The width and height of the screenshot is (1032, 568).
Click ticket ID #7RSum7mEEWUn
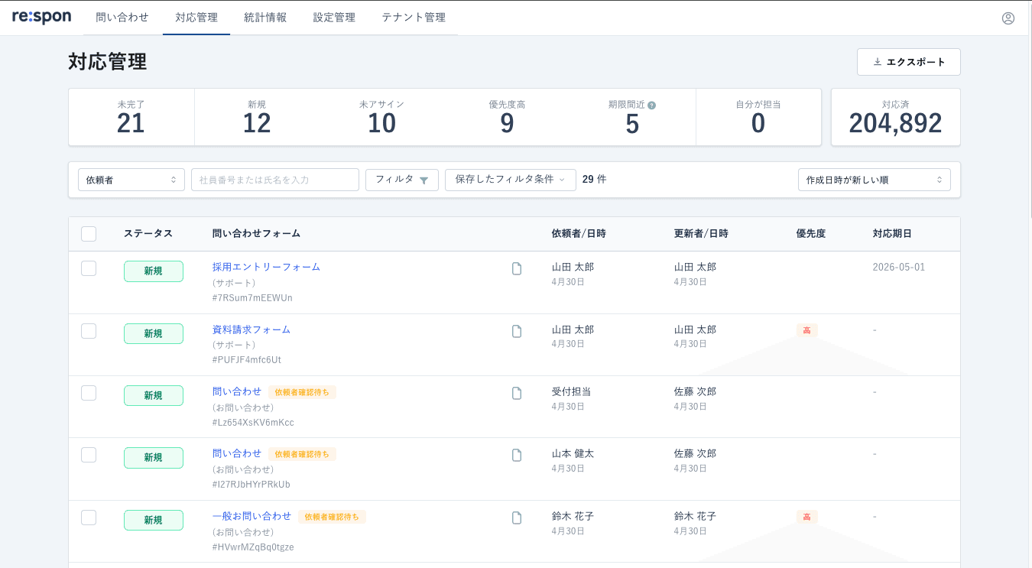[x=252, y=298]
